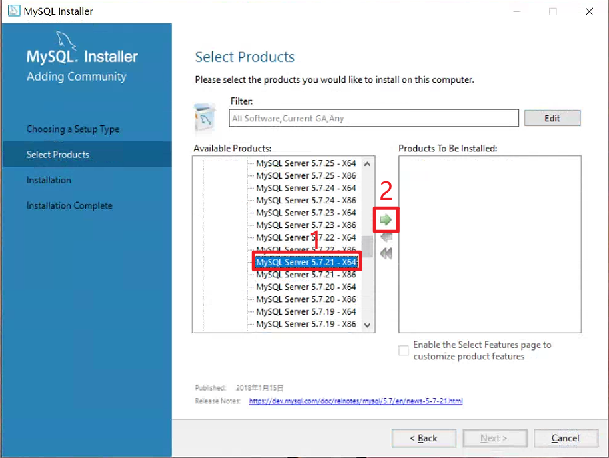
Task: Select MySQL Server 5.7.19 - X64
Action: click(306, 312)
